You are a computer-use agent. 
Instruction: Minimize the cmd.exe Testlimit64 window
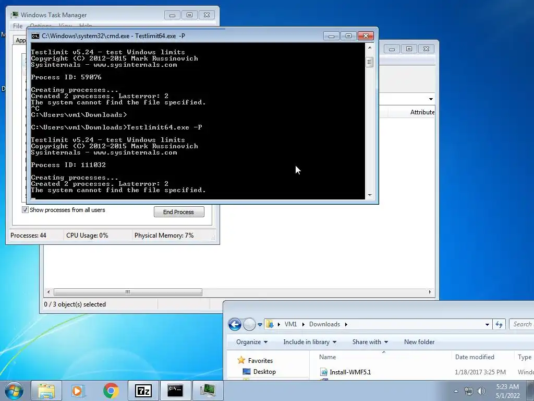[331, 36]
